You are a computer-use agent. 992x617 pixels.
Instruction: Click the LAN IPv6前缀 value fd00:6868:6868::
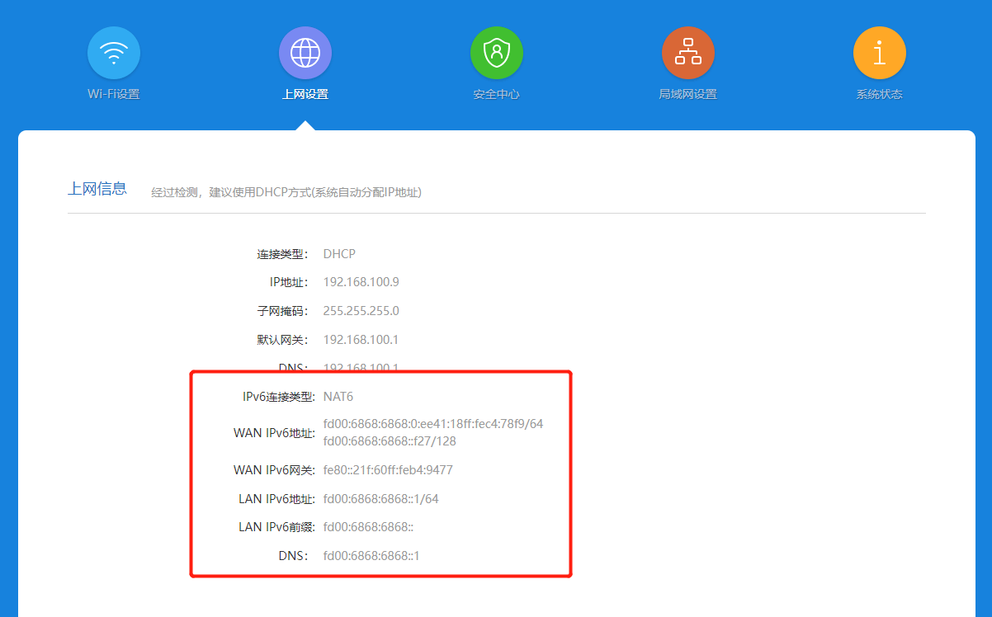pyautogui.click(x=367, y=526)
